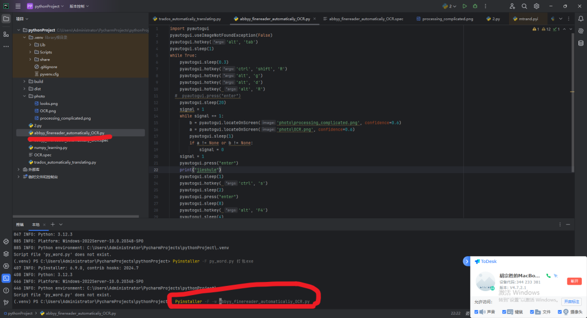Click the 开启标注 button in ToDesk
The height and width of the screenshot is (318, 587).
(572, 301)
